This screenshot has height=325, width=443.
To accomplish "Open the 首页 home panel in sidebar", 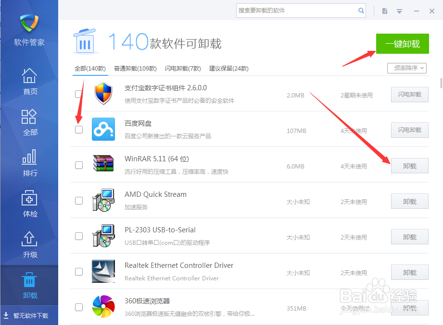I will pos(29,81).
